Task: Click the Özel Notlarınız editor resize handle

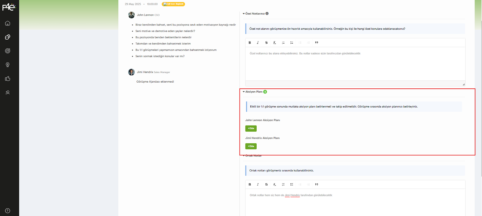Action: pos(463,84)
